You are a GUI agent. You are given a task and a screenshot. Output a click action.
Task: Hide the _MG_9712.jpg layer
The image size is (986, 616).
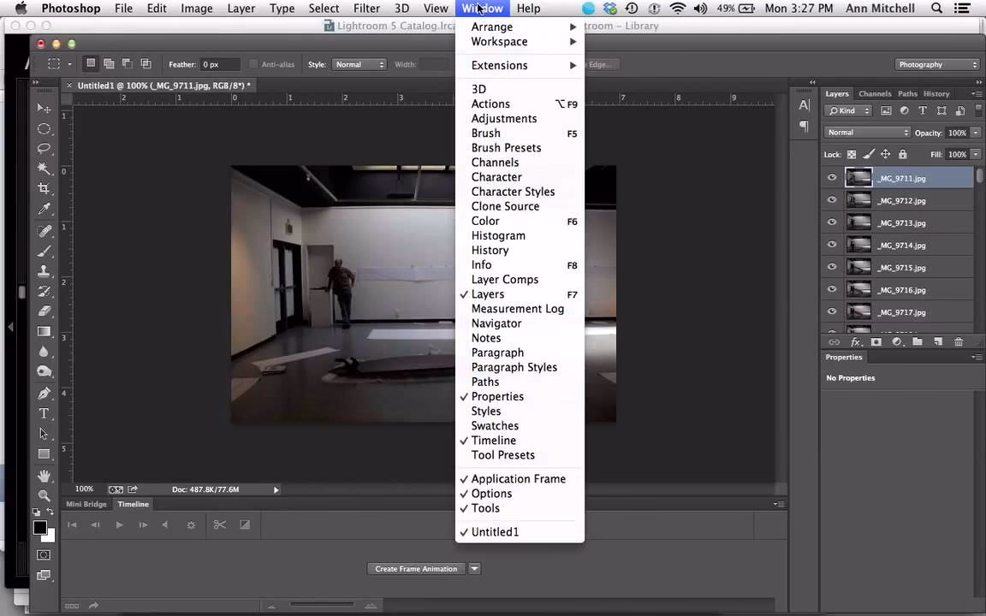[x=831, y=200]
